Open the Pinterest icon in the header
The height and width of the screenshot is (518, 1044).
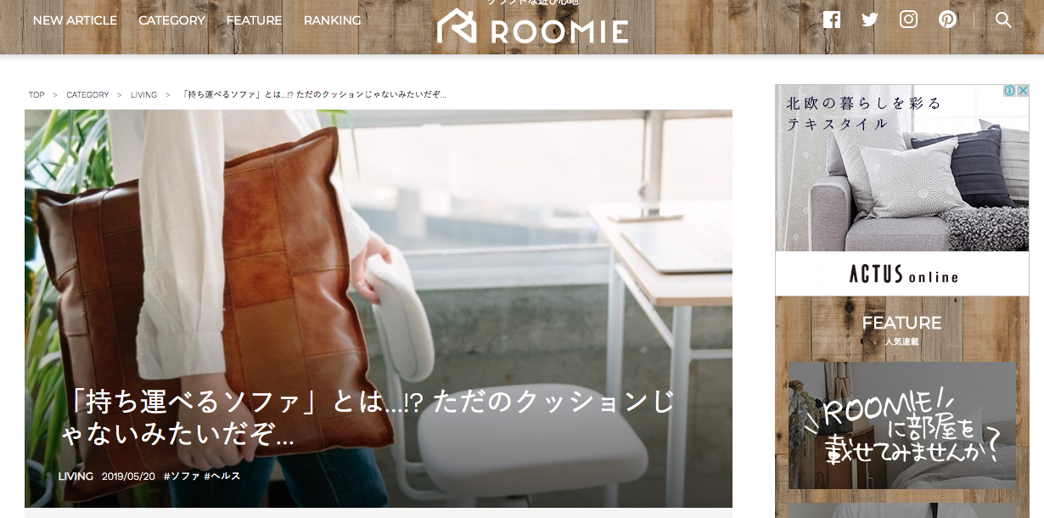tap(948, 20)
